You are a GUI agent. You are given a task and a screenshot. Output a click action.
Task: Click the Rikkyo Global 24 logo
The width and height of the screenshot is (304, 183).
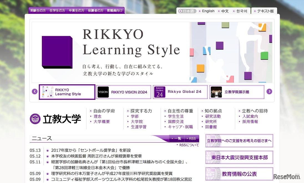(x=159, y=92)
